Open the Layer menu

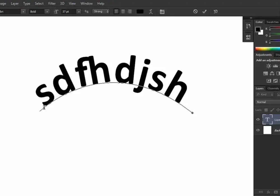pyautogui.click(x=15, y=3)
